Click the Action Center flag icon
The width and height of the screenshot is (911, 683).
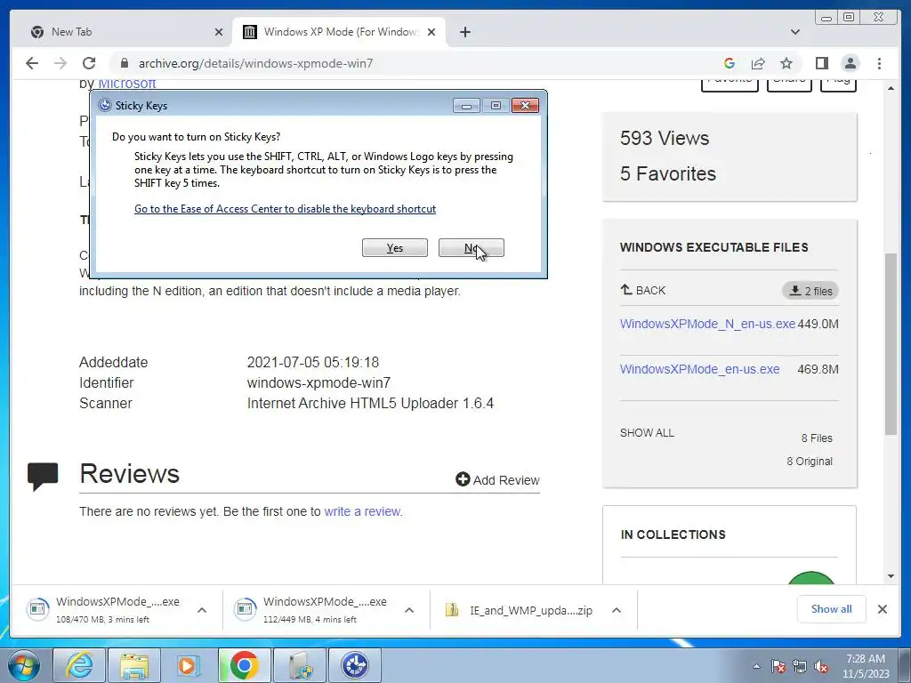tap(778, 666)
